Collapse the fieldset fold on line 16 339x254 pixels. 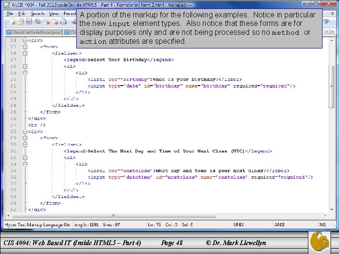(25, 53)
